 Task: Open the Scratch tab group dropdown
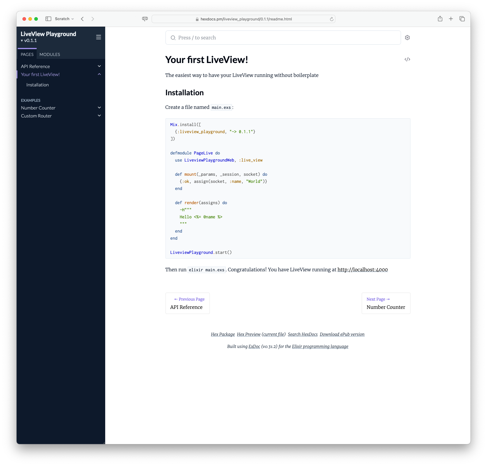click(64, 19)
